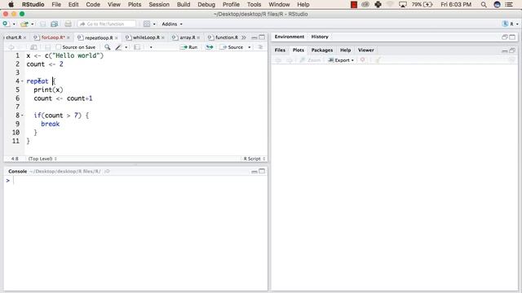Image resolution: width=522 pixels, height=293 pixels.
Task: Clear all plots with broom icon
Action: 378,60
